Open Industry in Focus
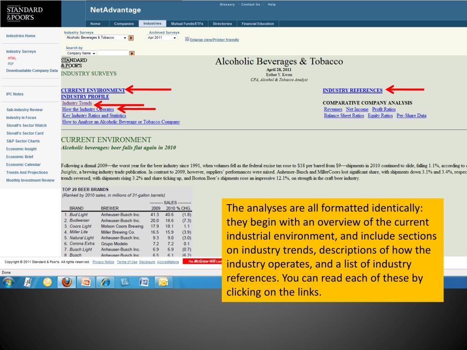The width and height of the screenshot is (467, 350). point(21,118)
